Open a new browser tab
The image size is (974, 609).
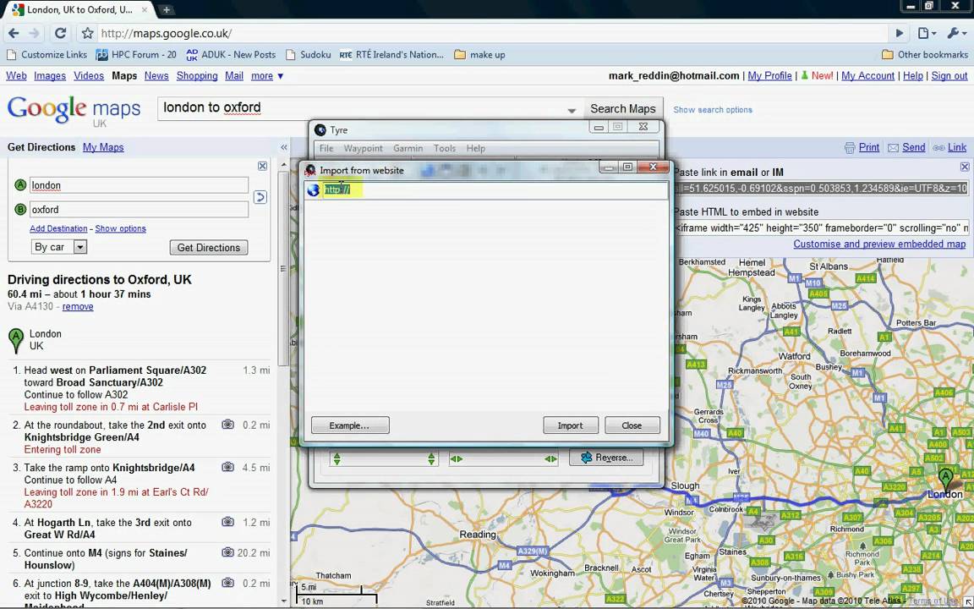coord(167,10)
